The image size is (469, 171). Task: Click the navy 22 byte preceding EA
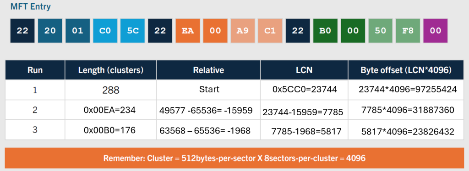coord(160,31)
